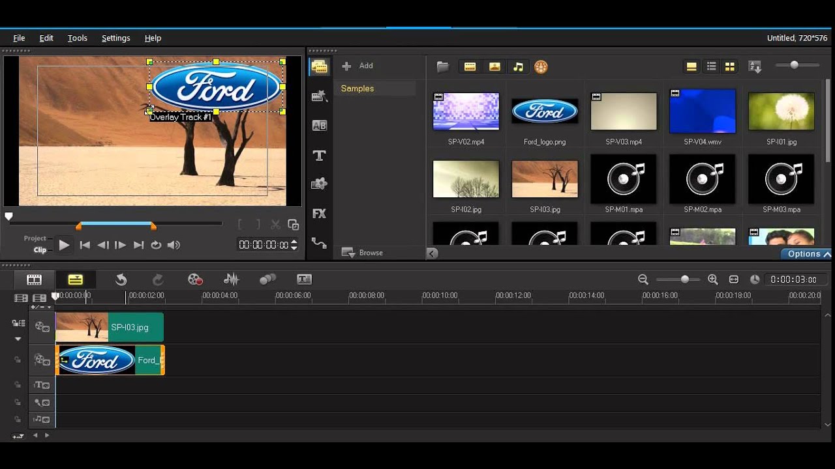Click the Undo arrow in timeline toolbar
The width and height of the screenshot is (835, 469).
(x=121, y=279)
